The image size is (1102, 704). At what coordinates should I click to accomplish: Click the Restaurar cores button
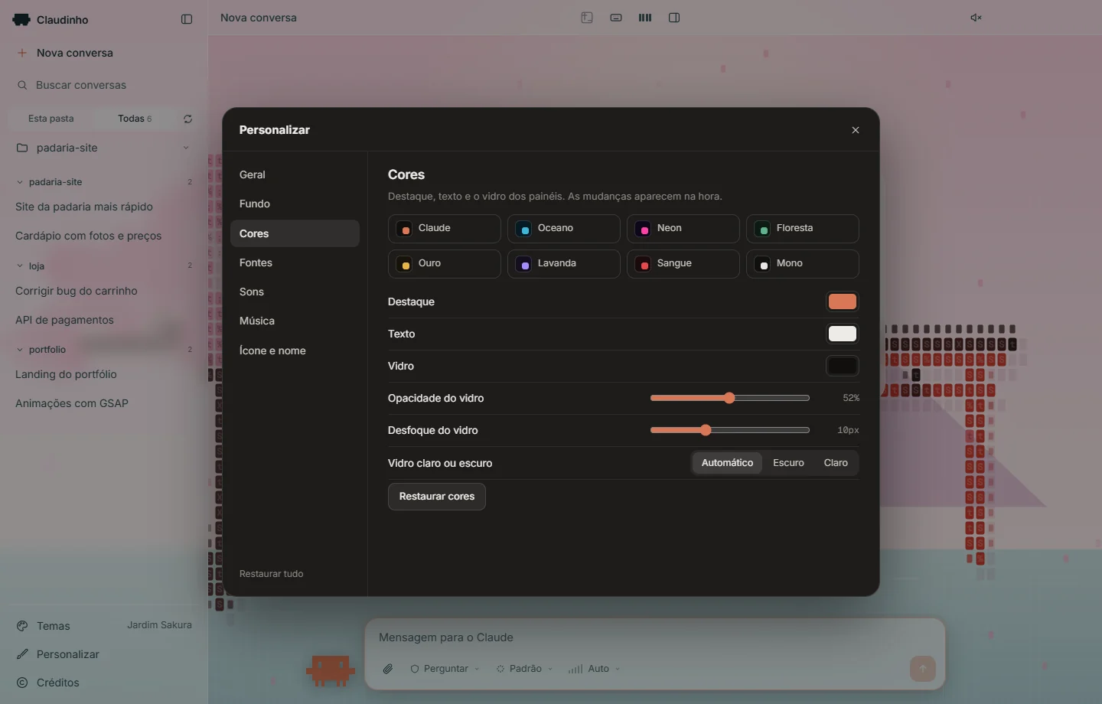tap(437, 497)
